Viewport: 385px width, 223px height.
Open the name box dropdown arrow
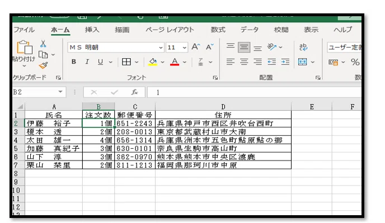(60, 92)
